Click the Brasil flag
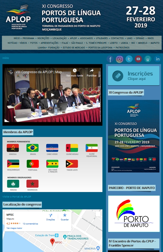 coord(32,148)
